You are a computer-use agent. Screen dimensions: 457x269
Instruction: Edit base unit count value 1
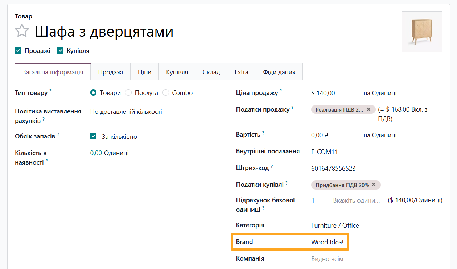(x=313, y=200)
